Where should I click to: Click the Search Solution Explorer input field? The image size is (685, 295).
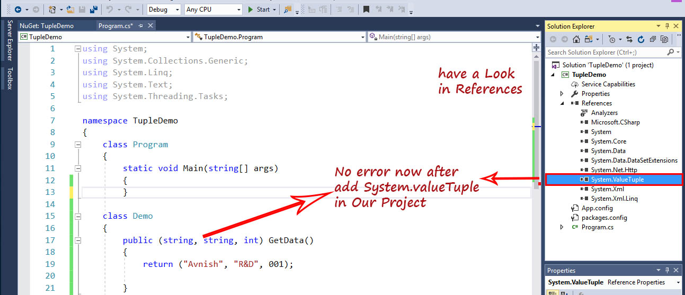pyautogui.click(x=606, y=52)
